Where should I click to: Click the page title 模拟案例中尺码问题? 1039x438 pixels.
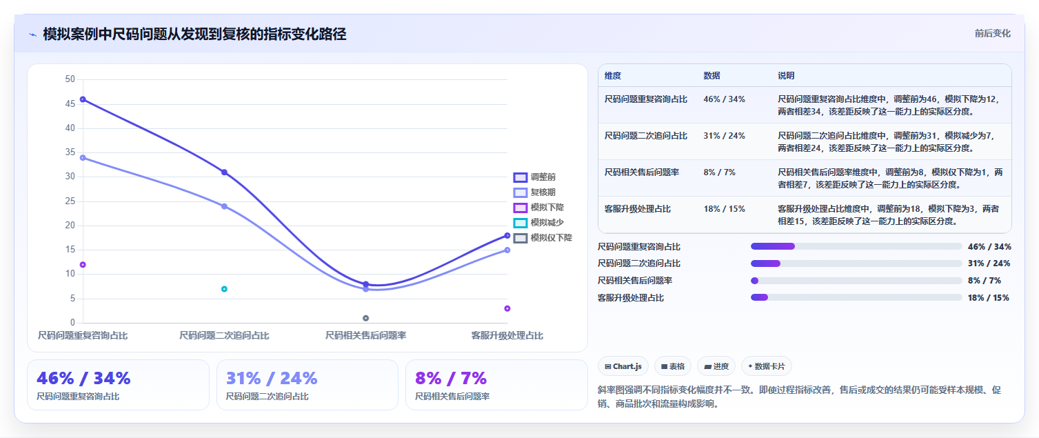click(x=194, y=34)
